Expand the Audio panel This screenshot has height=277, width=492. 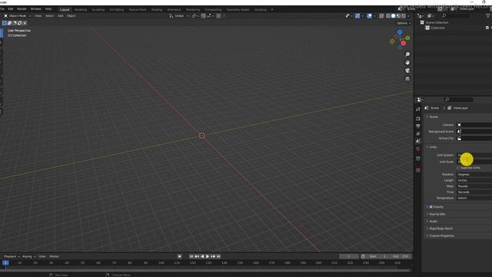tap(433, 222)
